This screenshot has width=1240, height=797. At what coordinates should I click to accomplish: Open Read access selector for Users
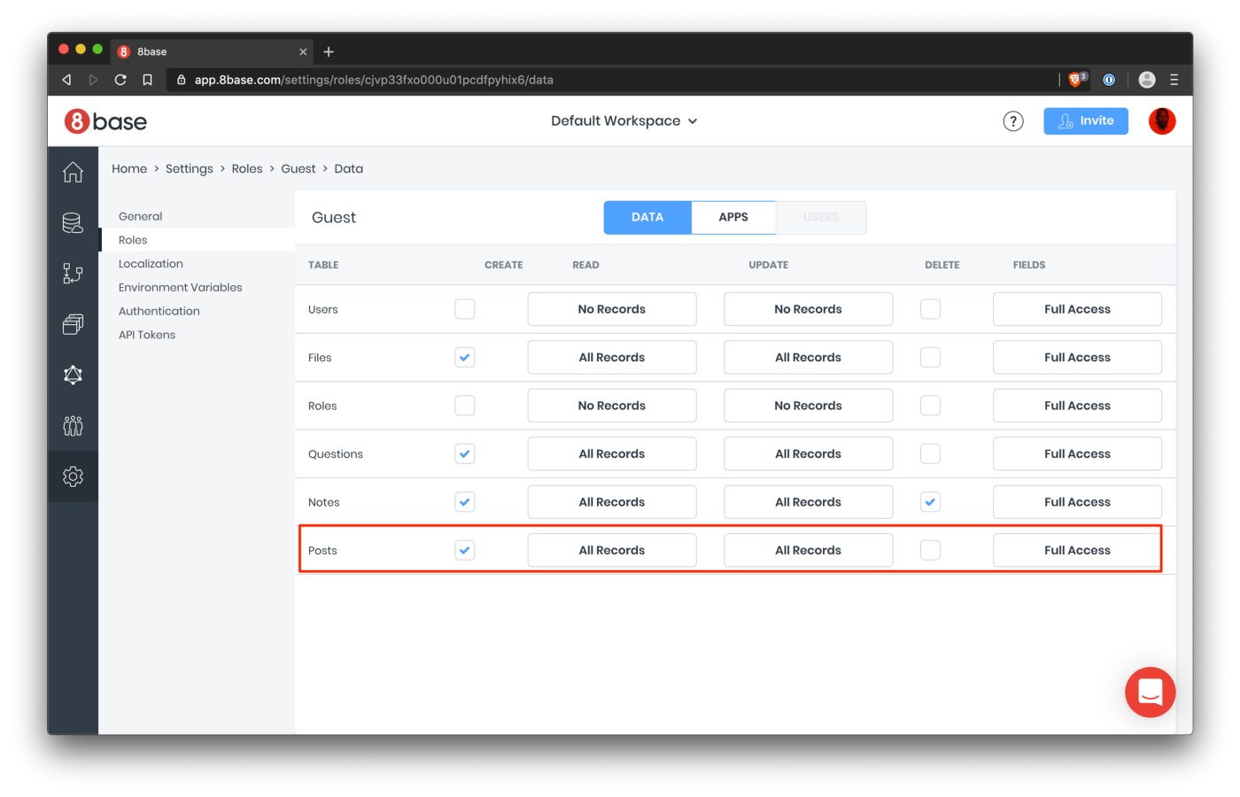point(612,309)
